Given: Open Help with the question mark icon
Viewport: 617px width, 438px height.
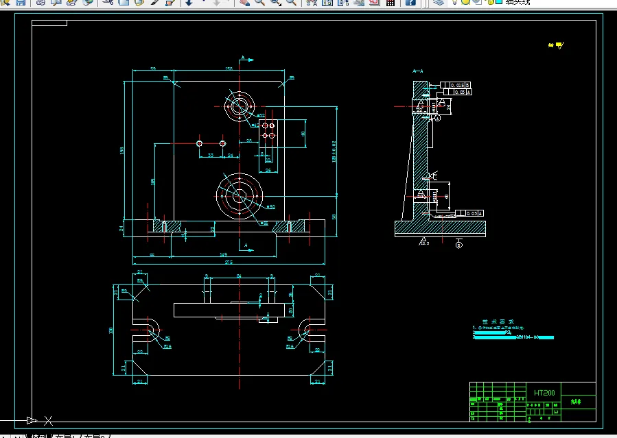Looking at the screenshot, I should pyautogui.click(x=410, y=2).
